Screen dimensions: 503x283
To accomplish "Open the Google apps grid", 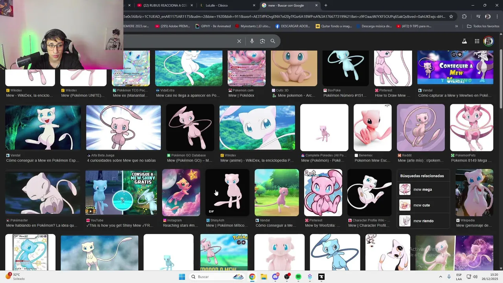I will (x=477, y=41).
